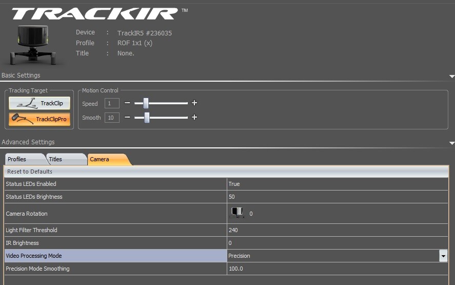Switch to the Titles tab
The image size is (455, 285).
tap(66, 159)
